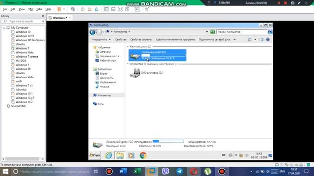Open the VMware Edit menu

[x=13, y=9]
